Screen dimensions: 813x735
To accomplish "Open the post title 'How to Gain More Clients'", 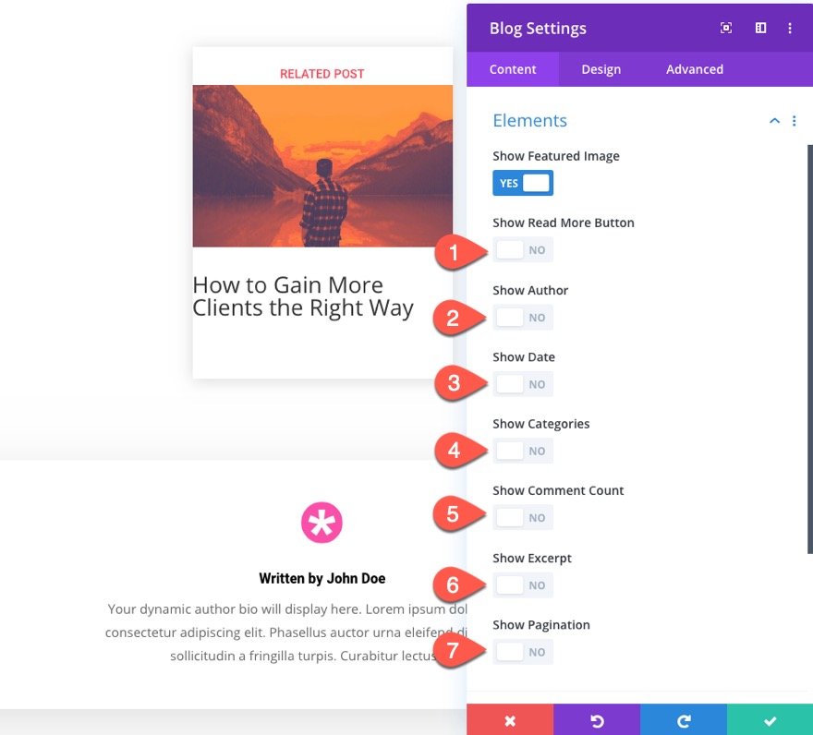I will click(x=303, y=296).
